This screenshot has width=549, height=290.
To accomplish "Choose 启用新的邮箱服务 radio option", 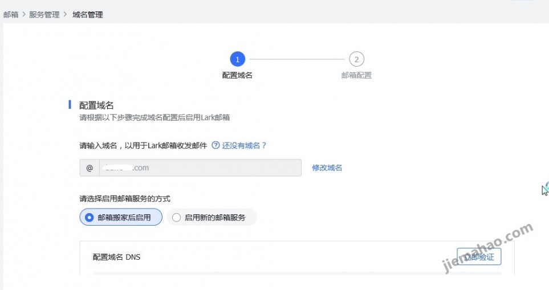I will tap(212, 217).
